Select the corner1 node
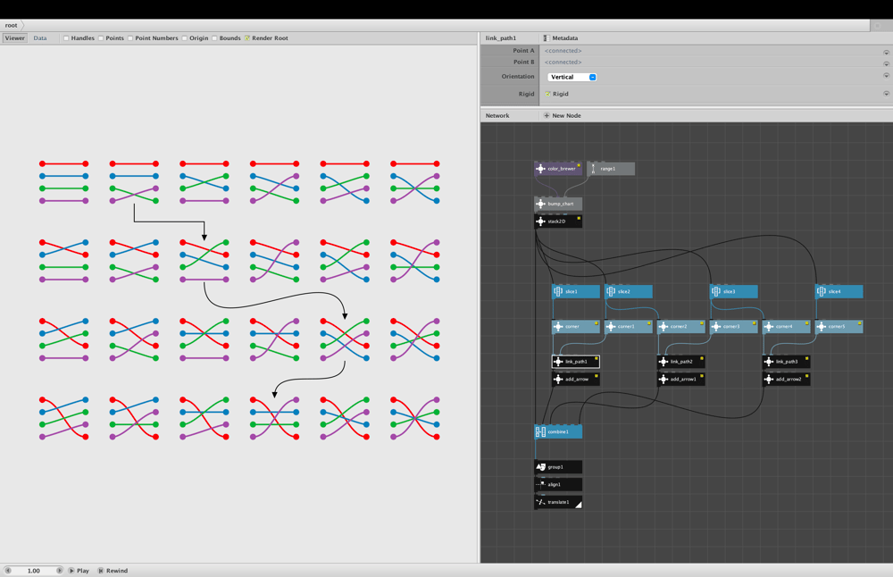Screen dimensions: 893x577 pyautogui.click(x=628, y=326)
